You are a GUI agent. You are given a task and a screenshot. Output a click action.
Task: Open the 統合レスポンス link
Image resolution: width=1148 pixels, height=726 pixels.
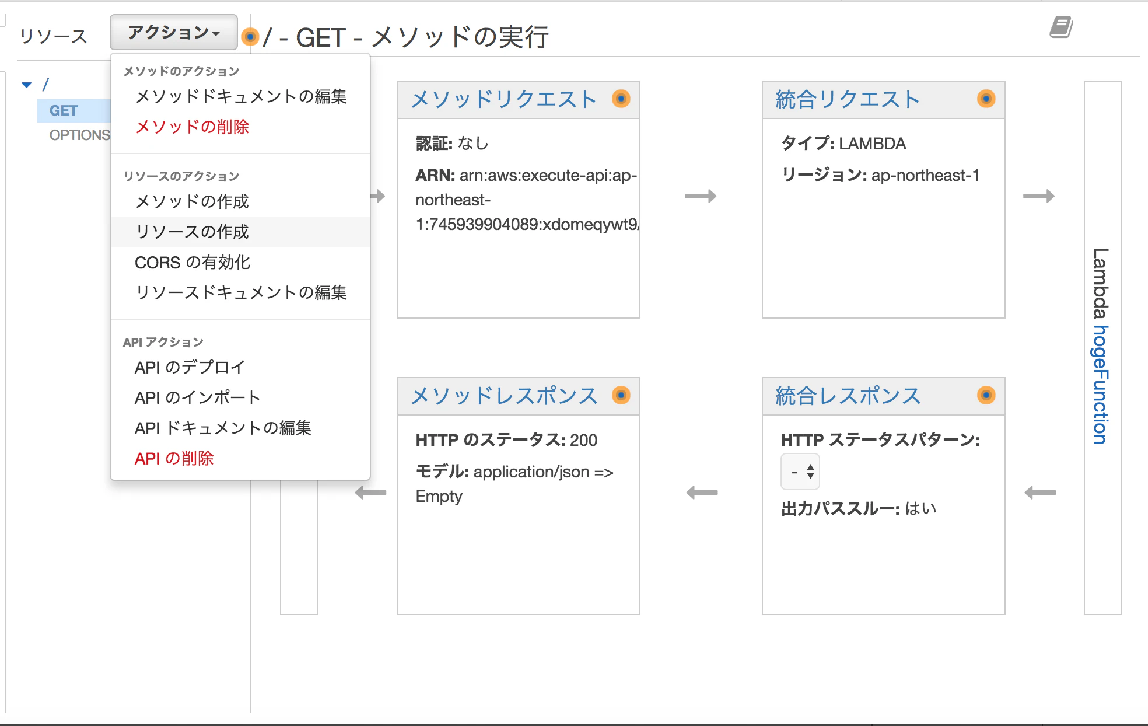click(848, 396)
